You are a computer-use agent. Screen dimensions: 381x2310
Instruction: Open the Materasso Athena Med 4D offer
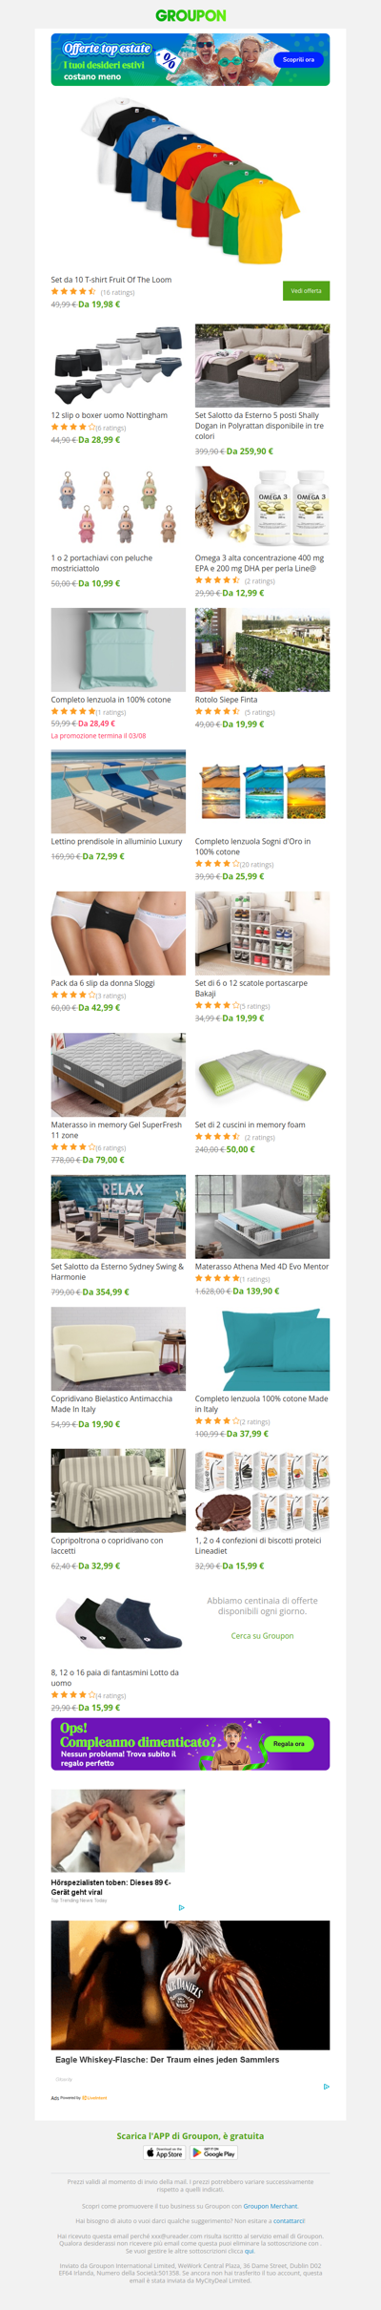pos(262,1267)
